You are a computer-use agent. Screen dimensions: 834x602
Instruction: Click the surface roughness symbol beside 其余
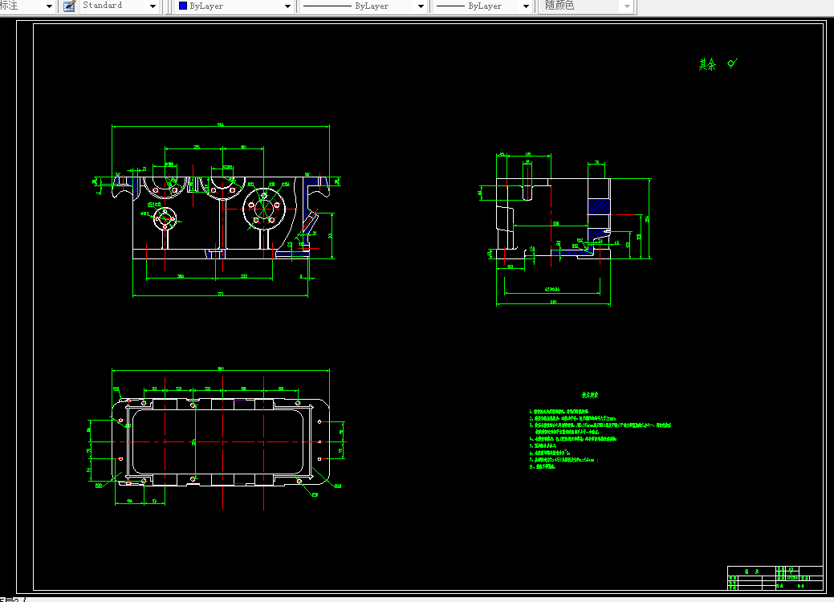(x=732, y=63)
